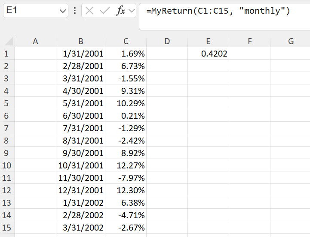Select column E header

pos(208,41)
